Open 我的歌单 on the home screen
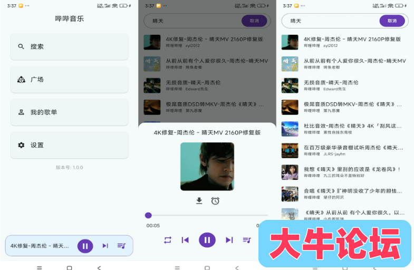Viewport: 414px width, 270px height. [70, 112]
